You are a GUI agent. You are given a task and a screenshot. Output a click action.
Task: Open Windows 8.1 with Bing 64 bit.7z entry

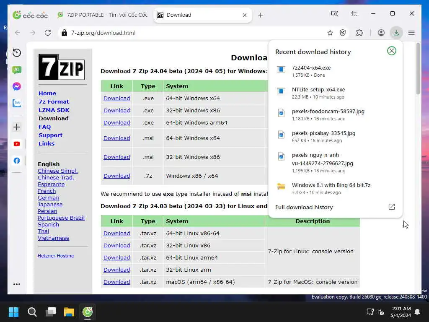point(335,188)
